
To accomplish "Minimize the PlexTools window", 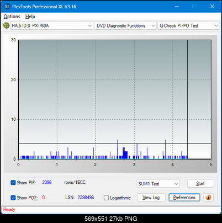I will [177, 7].
